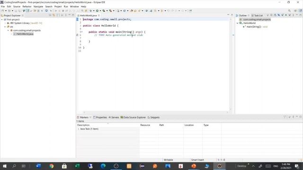Click the Coverage launch toolbar icon
Image resolution: width=303 pixels, height=170 pixels.
coord(104,11)
